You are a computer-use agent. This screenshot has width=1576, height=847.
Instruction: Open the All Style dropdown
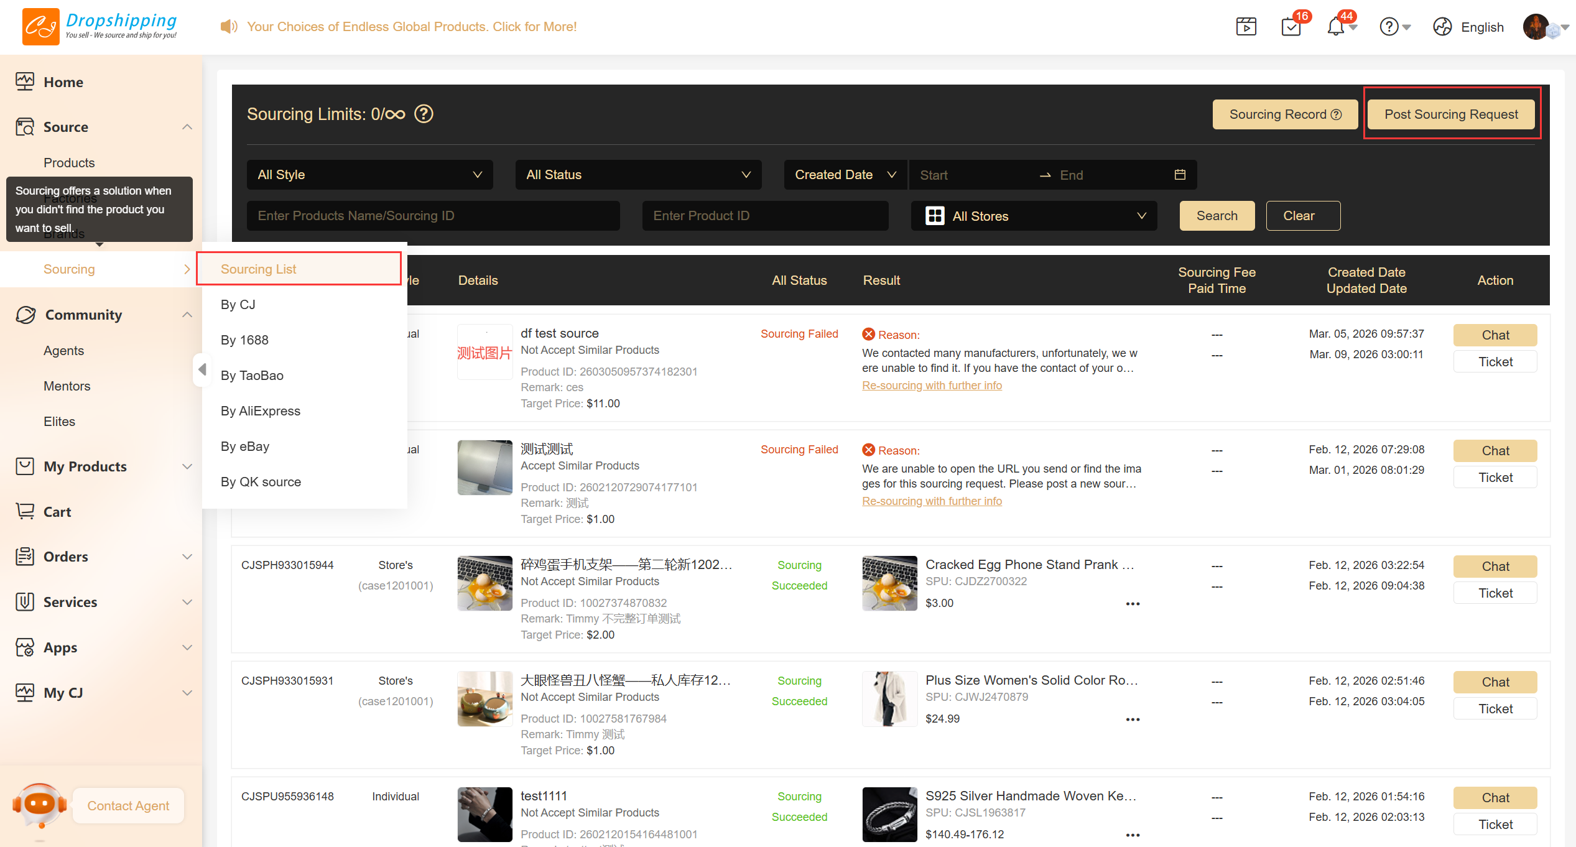(369, 175)
